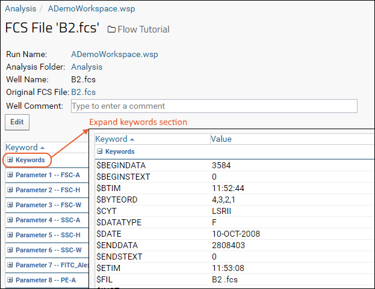The width and height of the screenshot is (375, 289).
Task: Select the $BEGINDATA keyword row
Action: (x=235, y=165)
